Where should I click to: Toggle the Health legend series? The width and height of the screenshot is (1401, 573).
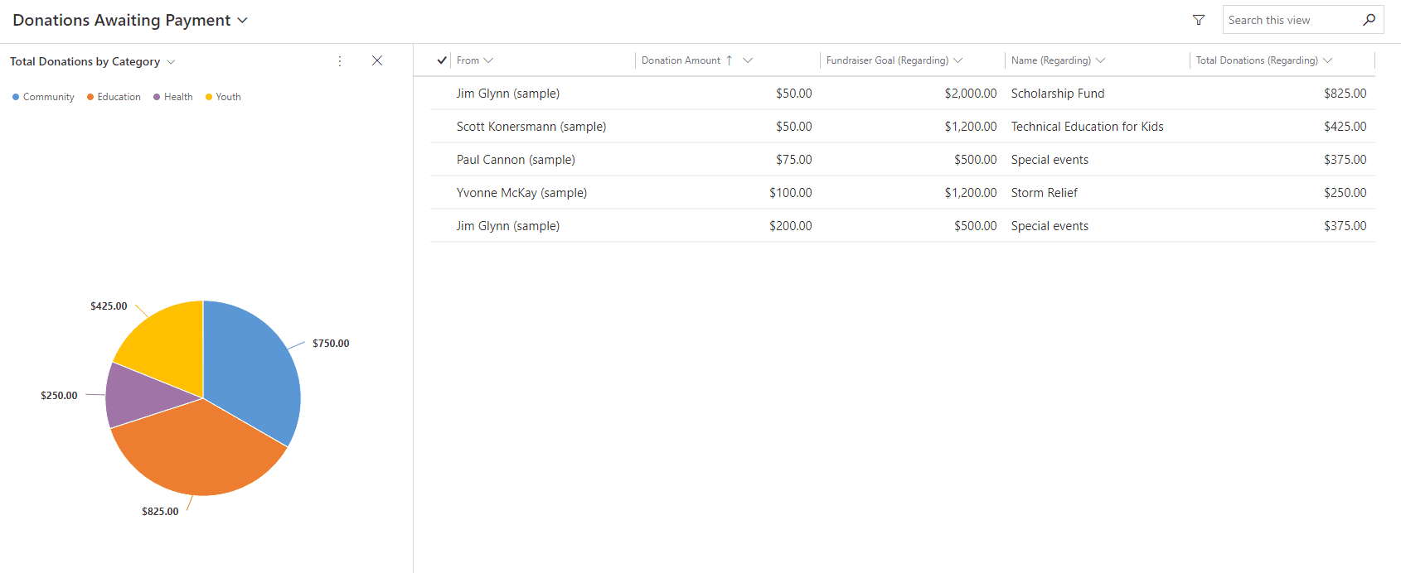point(172,97)
